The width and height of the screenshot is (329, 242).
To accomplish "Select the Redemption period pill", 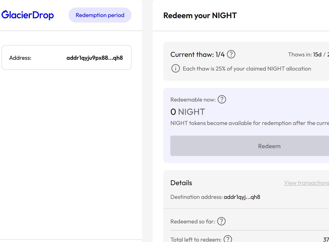I will [x=100, y=15].
